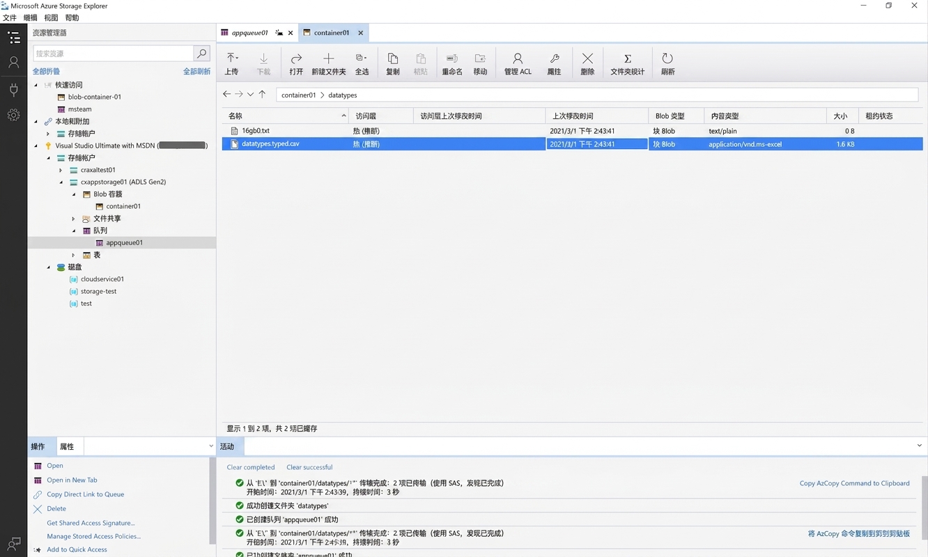Open the 帮助 menu
The image size is (928, 557).
pos(72,17)
